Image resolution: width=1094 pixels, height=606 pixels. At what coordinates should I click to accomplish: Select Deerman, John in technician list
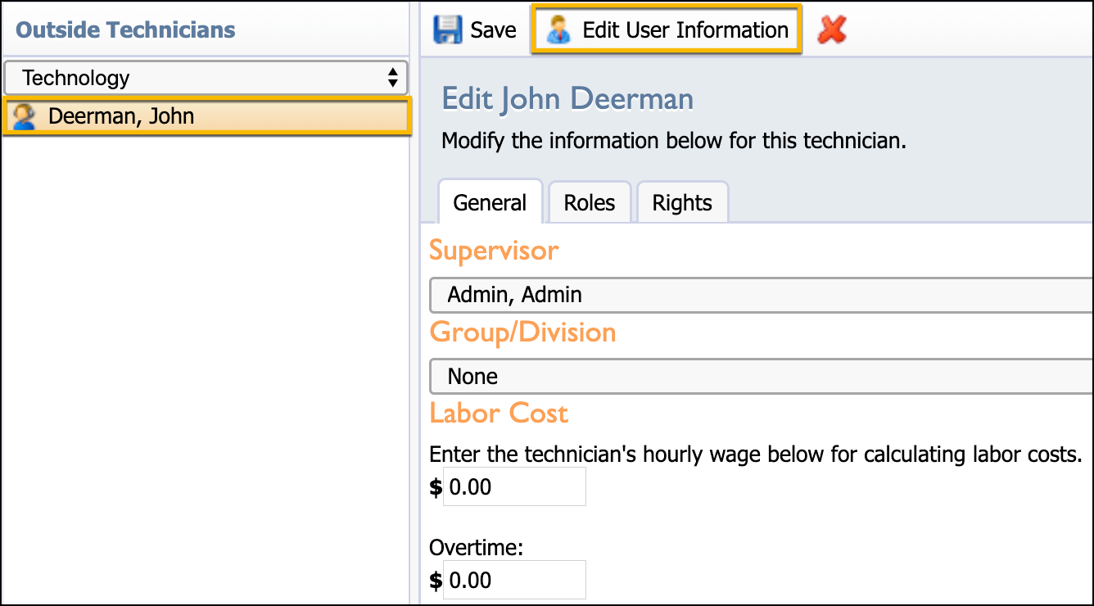point(206,116)
